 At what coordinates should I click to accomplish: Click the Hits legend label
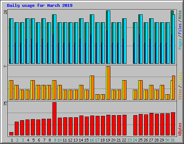pos(180,15)
